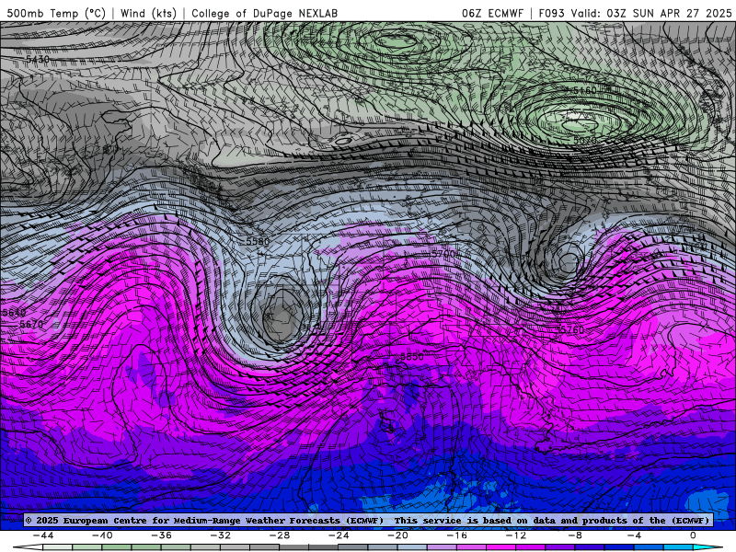Click the "500mb Temp (°C)" title text
The width and height of the screenshot is (736, 552).
click(x=56, y=13)
